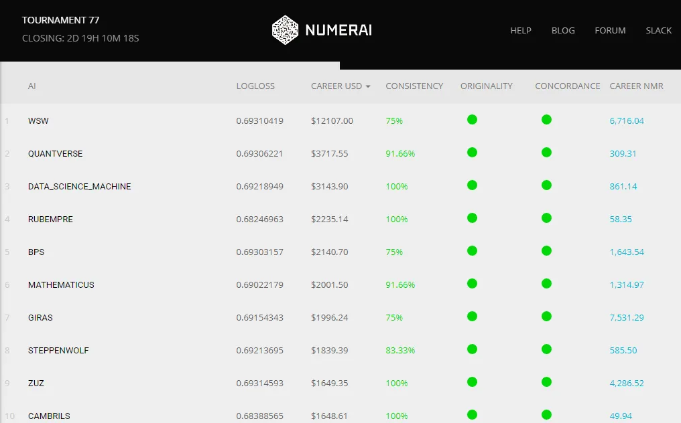Select the DATA_SCIENCE_MACHINE entry
This screenshot has width=681, height=423.
click(80, 187)
